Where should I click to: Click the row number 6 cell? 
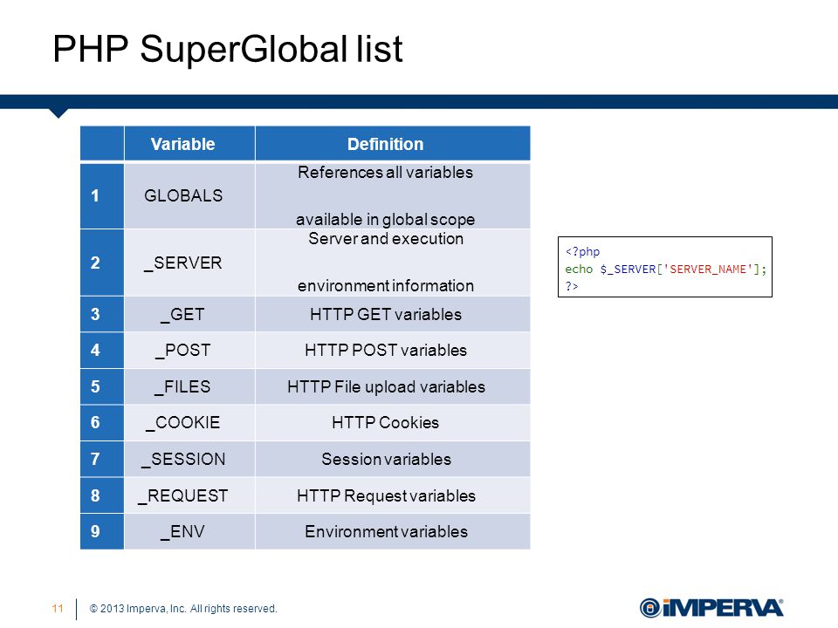click(102, 422)
